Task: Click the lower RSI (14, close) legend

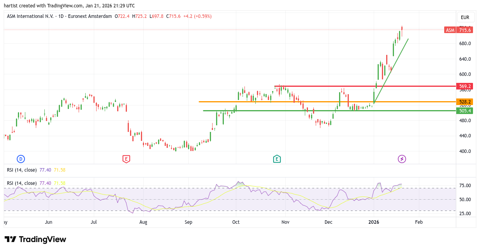Action: (22, 183)
